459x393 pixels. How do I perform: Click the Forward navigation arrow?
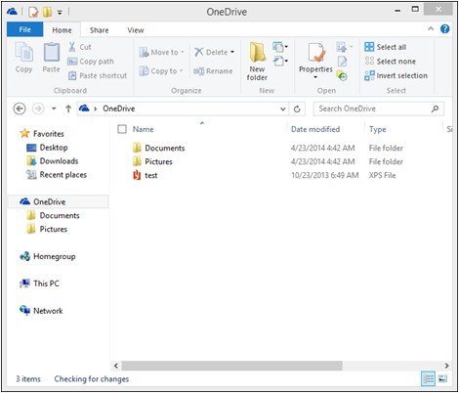tap(38, 109)
